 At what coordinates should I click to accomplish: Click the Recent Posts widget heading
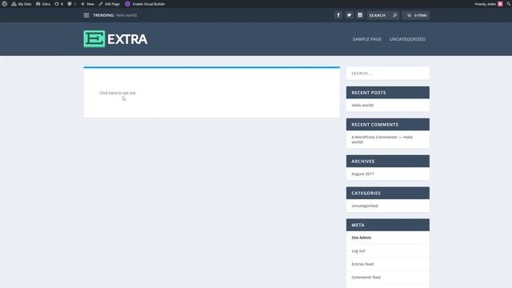387,93
